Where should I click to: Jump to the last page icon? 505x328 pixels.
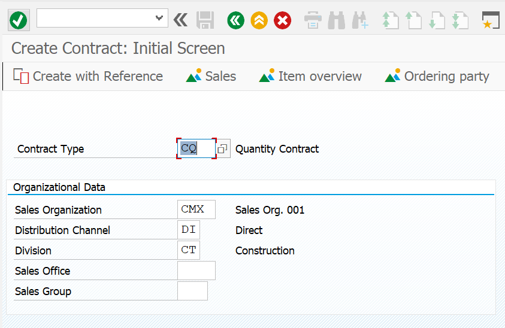[x=460, y=20]
